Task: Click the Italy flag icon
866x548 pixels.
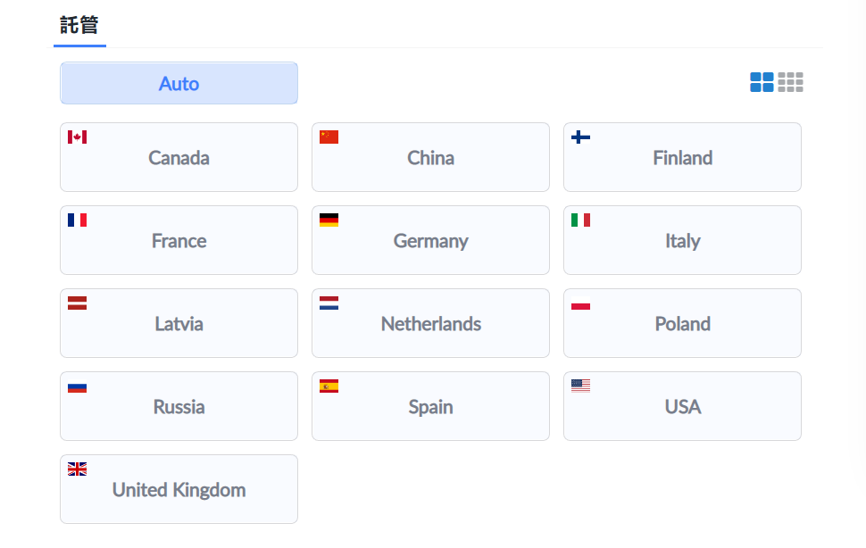Action: click(580, 220)
